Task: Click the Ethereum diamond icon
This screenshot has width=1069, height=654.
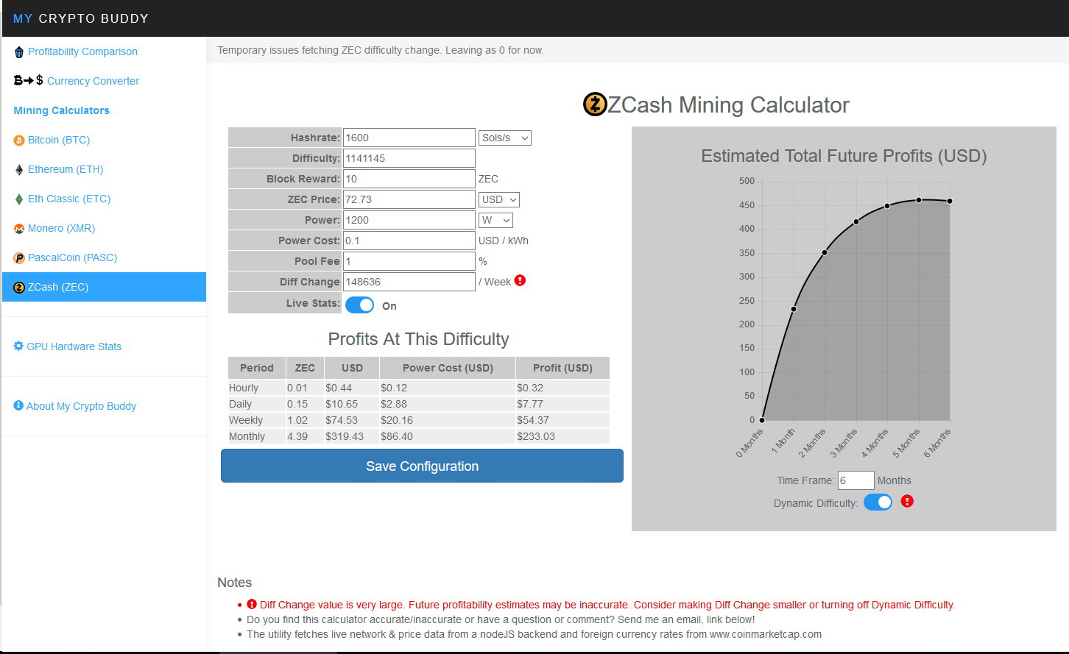Action: 19,170
